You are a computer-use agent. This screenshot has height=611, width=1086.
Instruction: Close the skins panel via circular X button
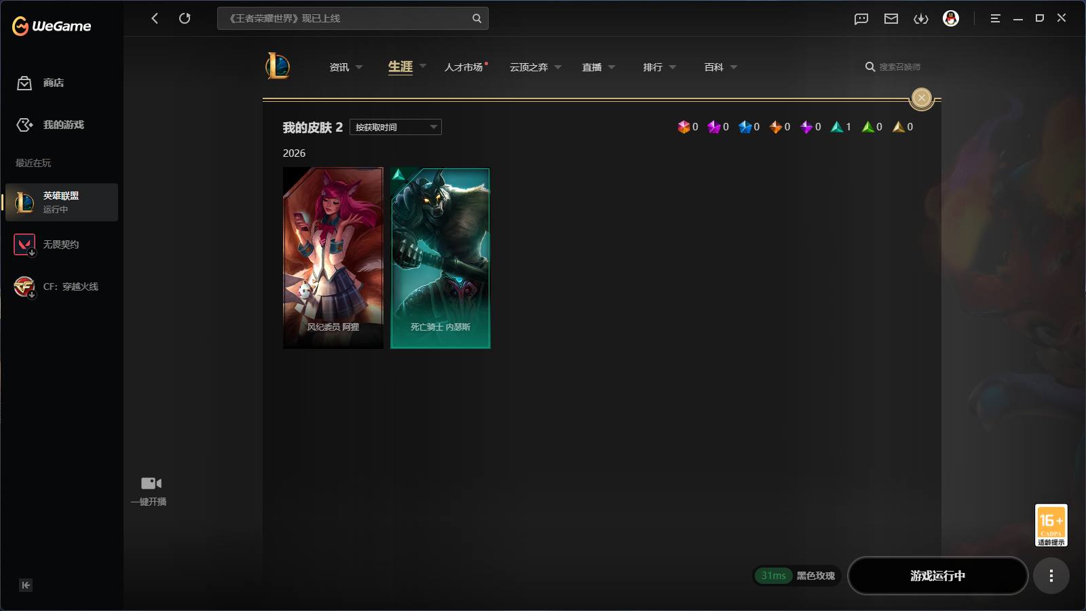pyautogui.click(x=920, y=98)
